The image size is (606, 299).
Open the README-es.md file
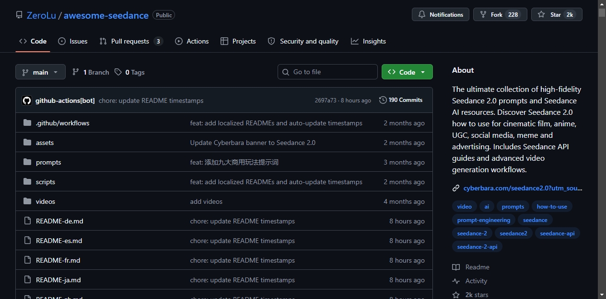59,241
